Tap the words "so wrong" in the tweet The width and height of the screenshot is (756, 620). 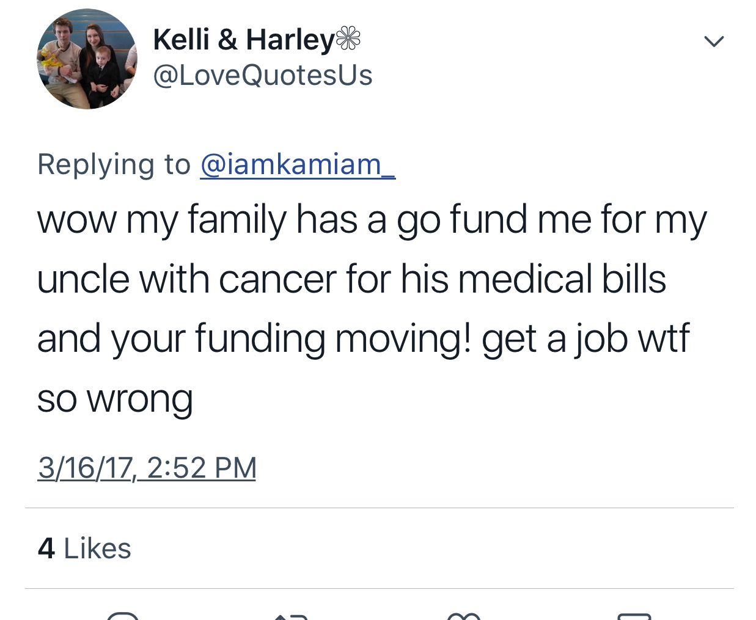(115, 399)
